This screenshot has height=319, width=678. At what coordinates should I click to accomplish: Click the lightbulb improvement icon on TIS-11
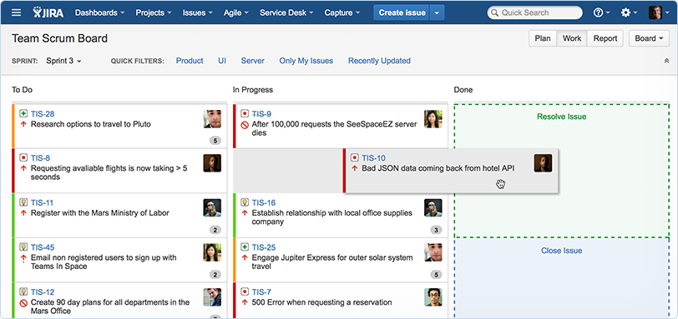click(23, 202)
